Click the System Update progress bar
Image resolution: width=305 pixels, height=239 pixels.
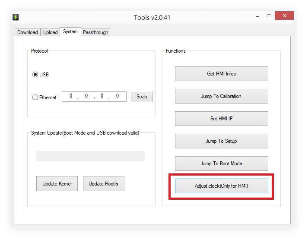[90, 156]
